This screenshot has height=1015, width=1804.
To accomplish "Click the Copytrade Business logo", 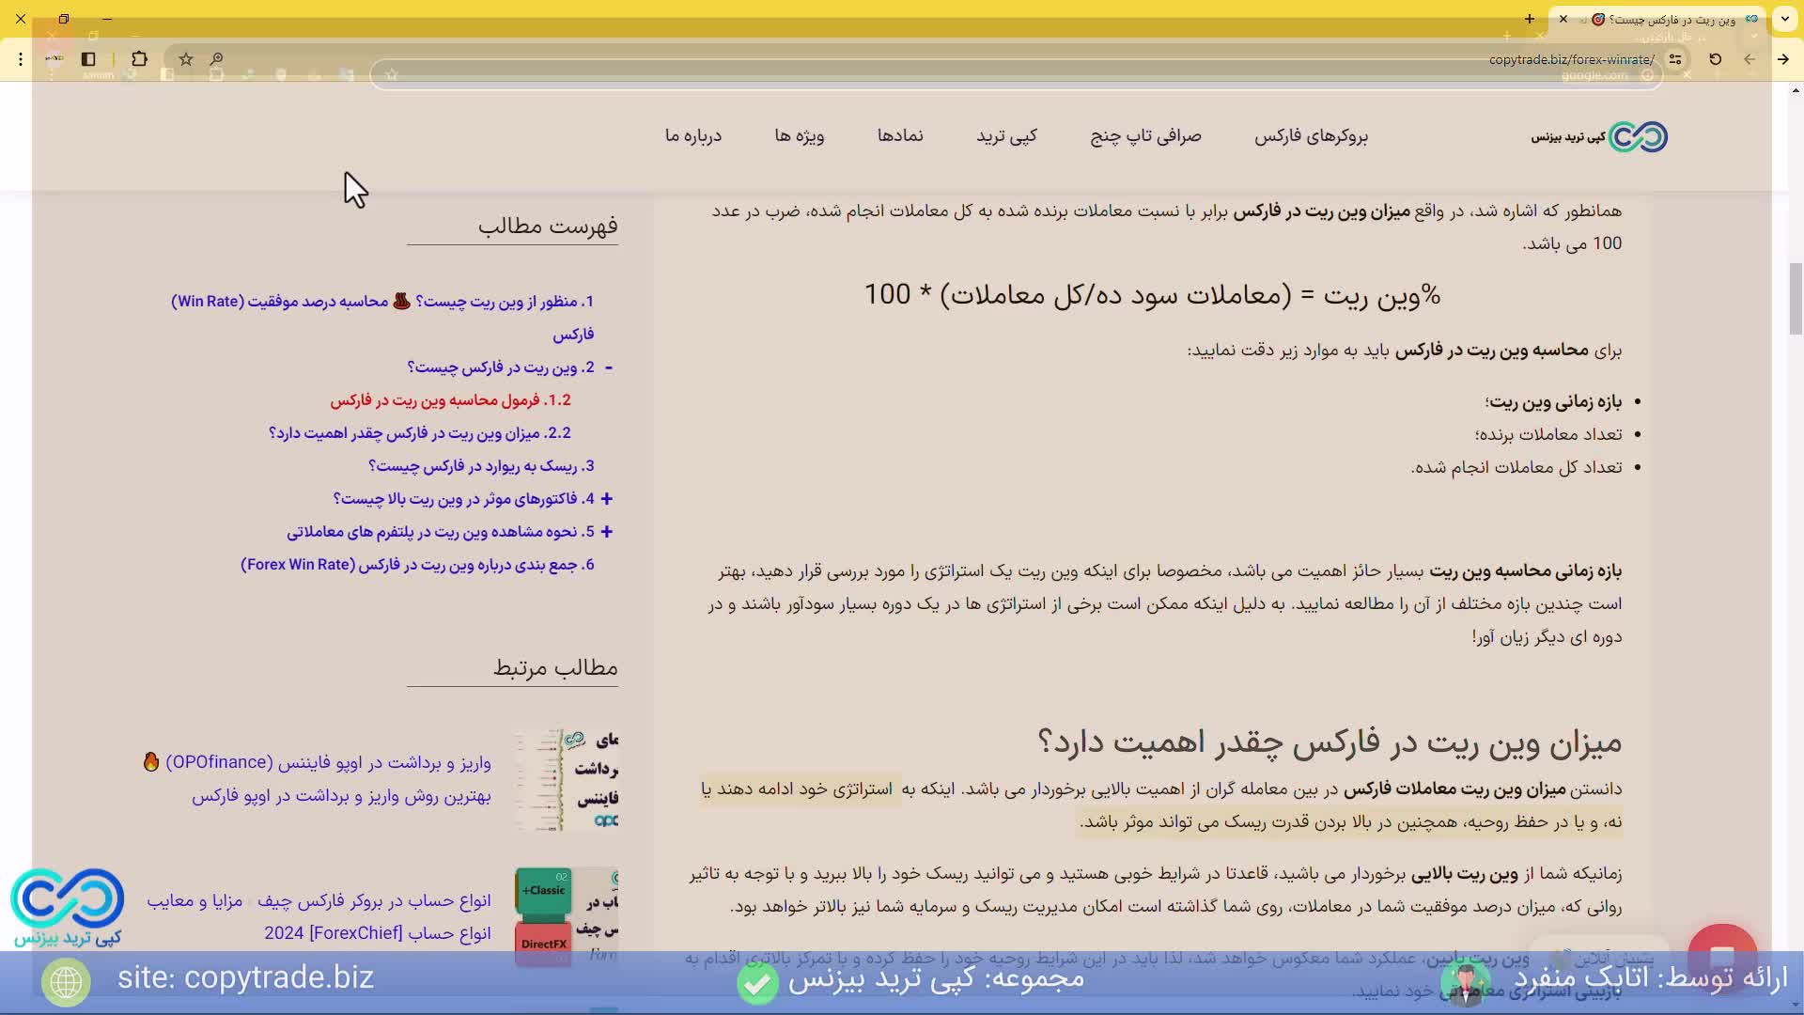I will [x=1597, y=137].
